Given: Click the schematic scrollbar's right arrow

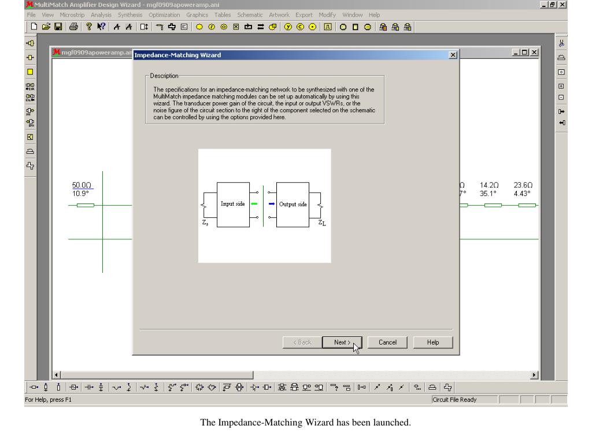Looking at the screenshot, I should (534, 375).
